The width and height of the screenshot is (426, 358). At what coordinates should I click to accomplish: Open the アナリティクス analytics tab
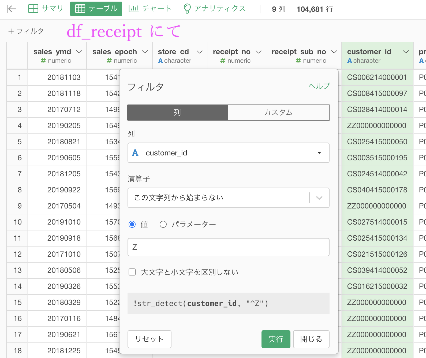point(214,9)
